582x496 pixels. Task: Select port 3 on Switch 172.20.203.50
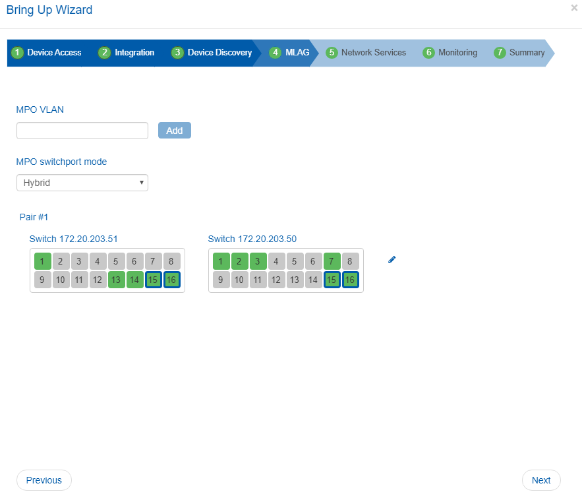[258, 261]
